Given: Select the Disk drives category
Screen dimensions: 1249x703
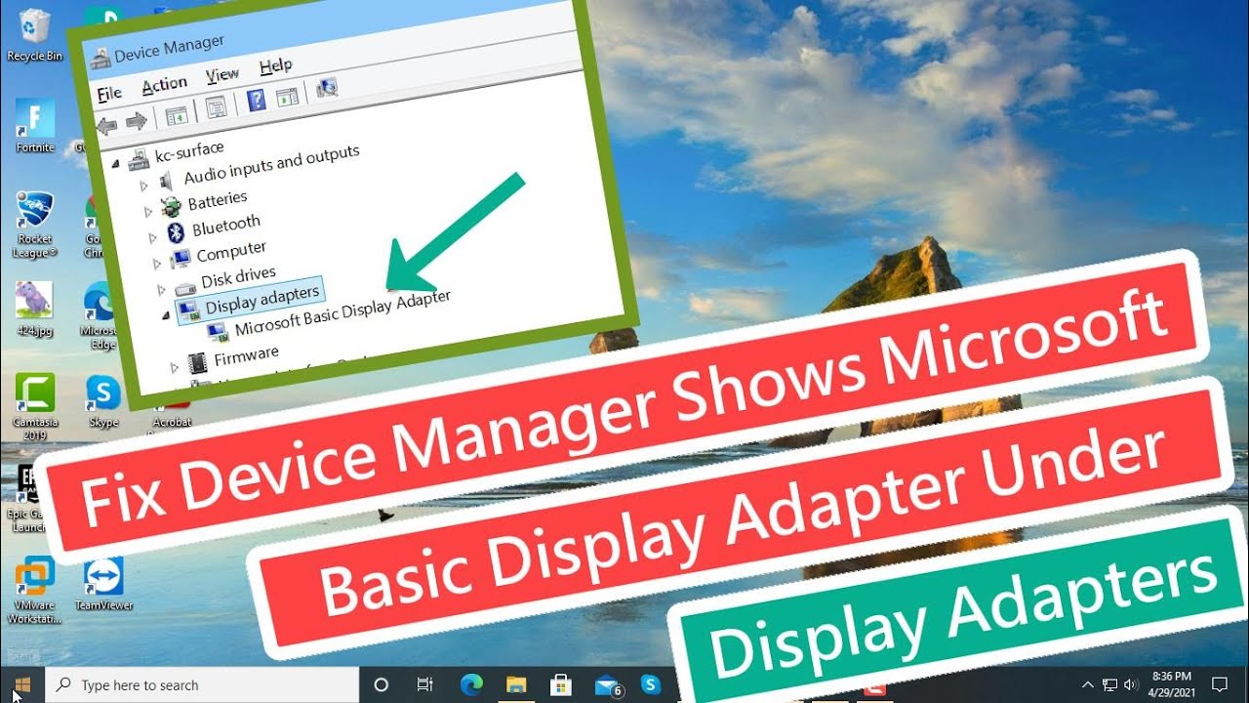Looking at the screenshot, I should tap(238, 278).
